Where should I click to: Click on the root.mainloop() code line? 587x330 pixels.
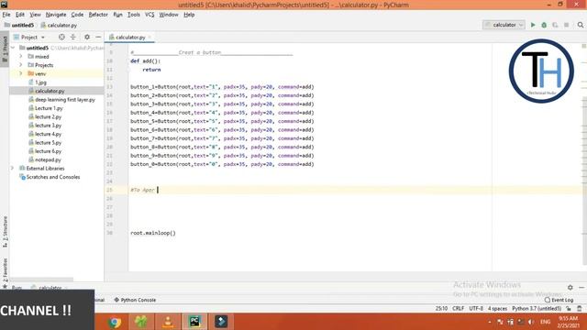click(153, 233)
